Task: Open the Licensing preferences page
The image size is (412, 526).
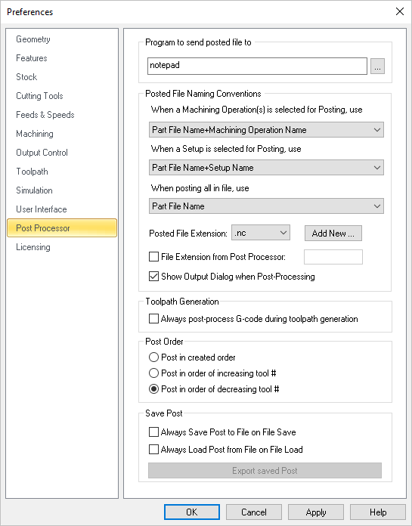Action: point(33,247)
